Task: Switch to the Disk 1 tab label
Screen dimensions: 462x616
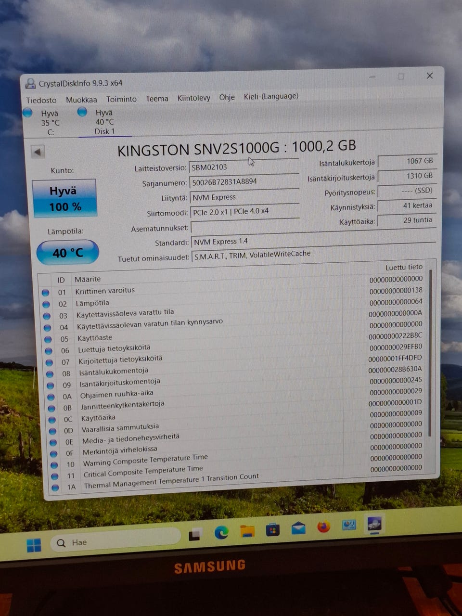Action: (x=104, y=131)
